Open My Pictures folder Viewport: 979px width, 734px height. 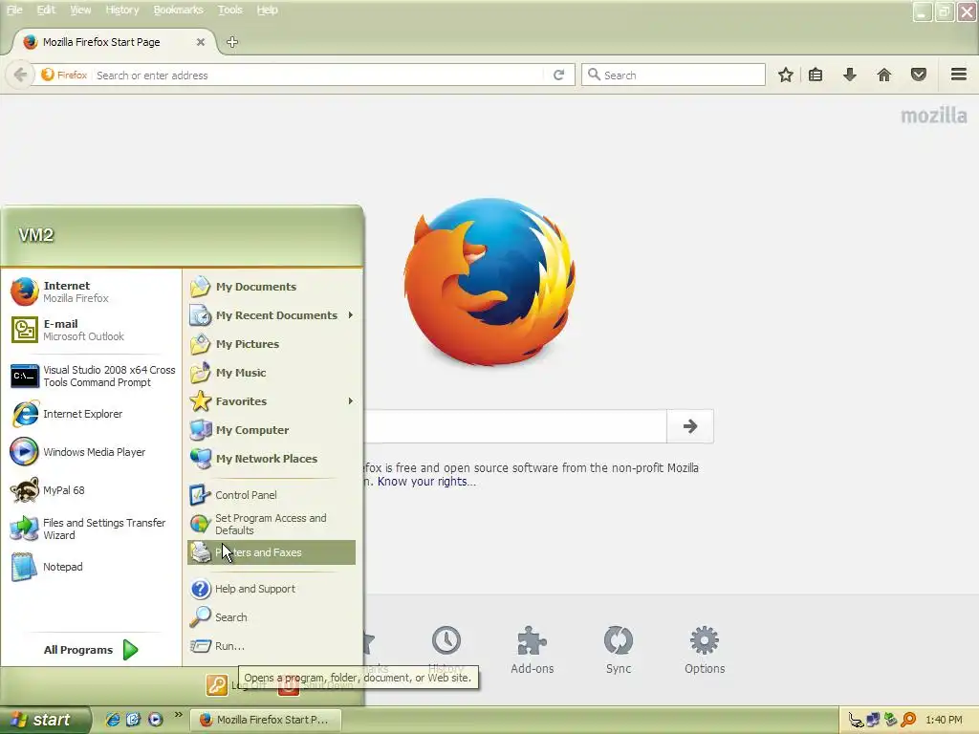tap(272, 344)
